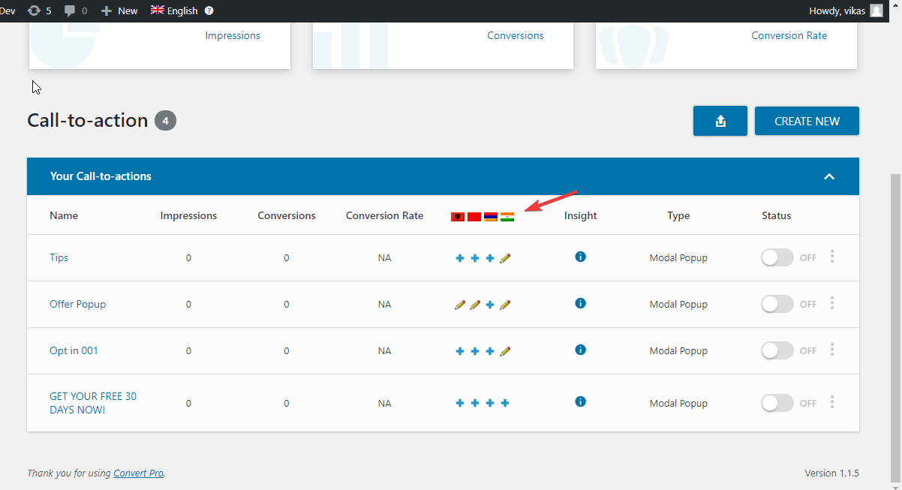Open the Howdy, vikas account menu
Viewport: 902px width, 490px height.
[846, 11]
